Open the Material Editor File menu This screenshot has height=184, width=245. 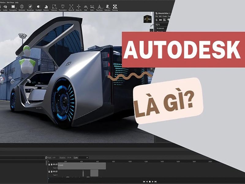[x=156, y=16]
